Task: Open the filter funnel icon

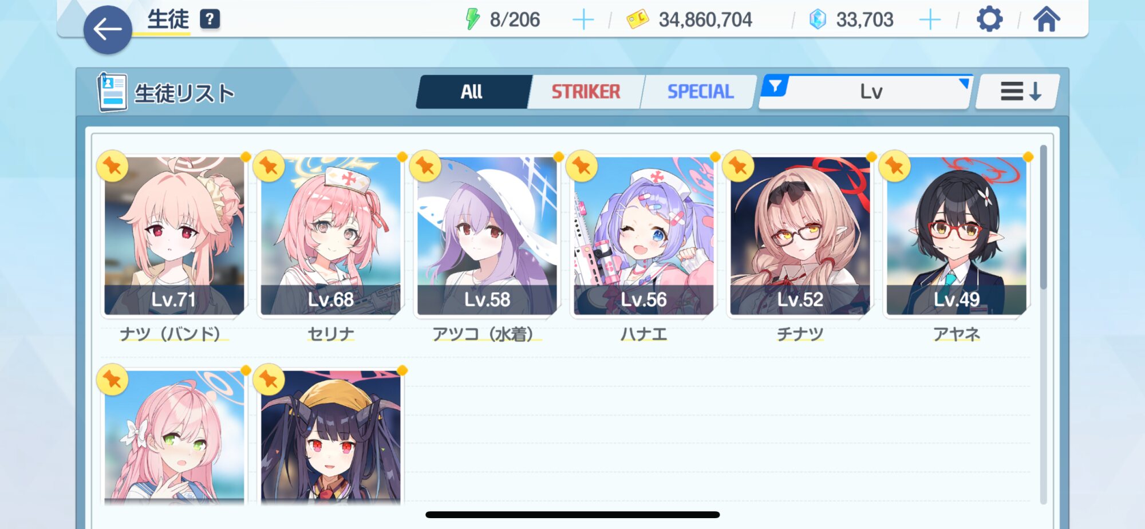Action: [776, 86]
